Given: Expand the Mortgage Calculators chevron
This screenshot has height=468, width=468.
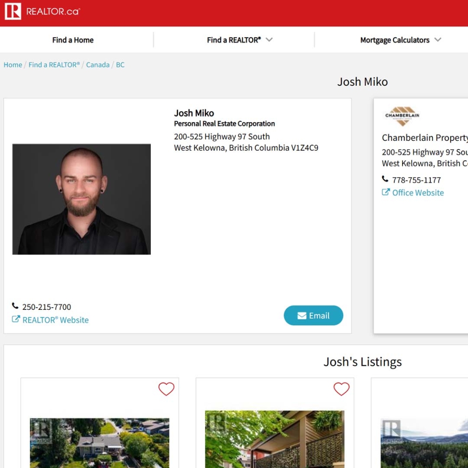Looking at the screenshot, I should coord(438,40).
